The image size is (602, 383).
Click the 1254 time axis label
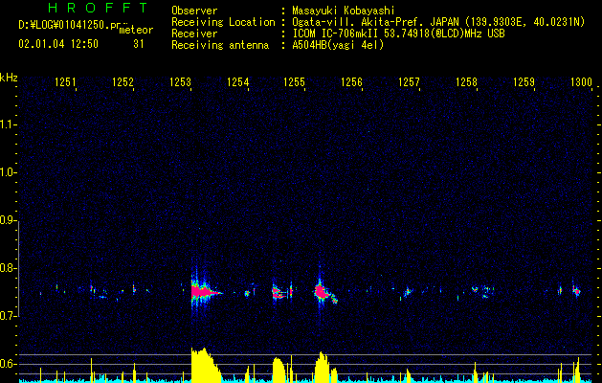[x=237, y=81]
